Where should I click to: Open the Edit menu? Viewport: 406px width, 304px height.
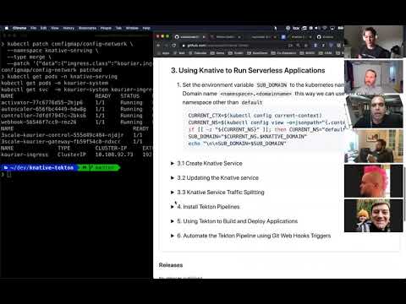click(43, 28)
